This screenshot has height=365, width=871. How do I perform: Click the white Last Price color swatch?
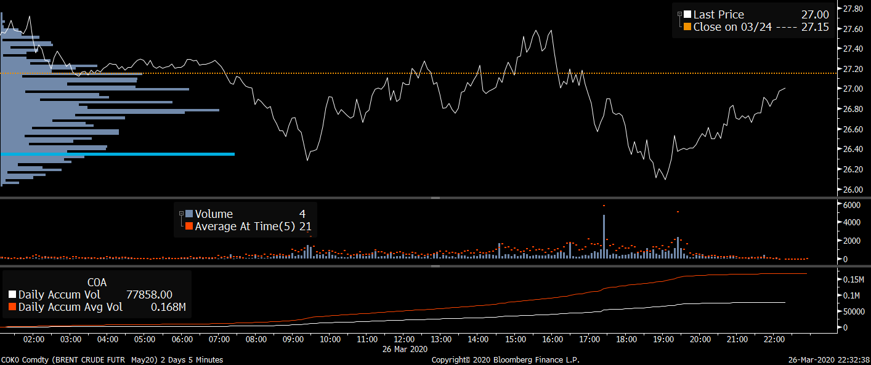click(x=687, y=14)
